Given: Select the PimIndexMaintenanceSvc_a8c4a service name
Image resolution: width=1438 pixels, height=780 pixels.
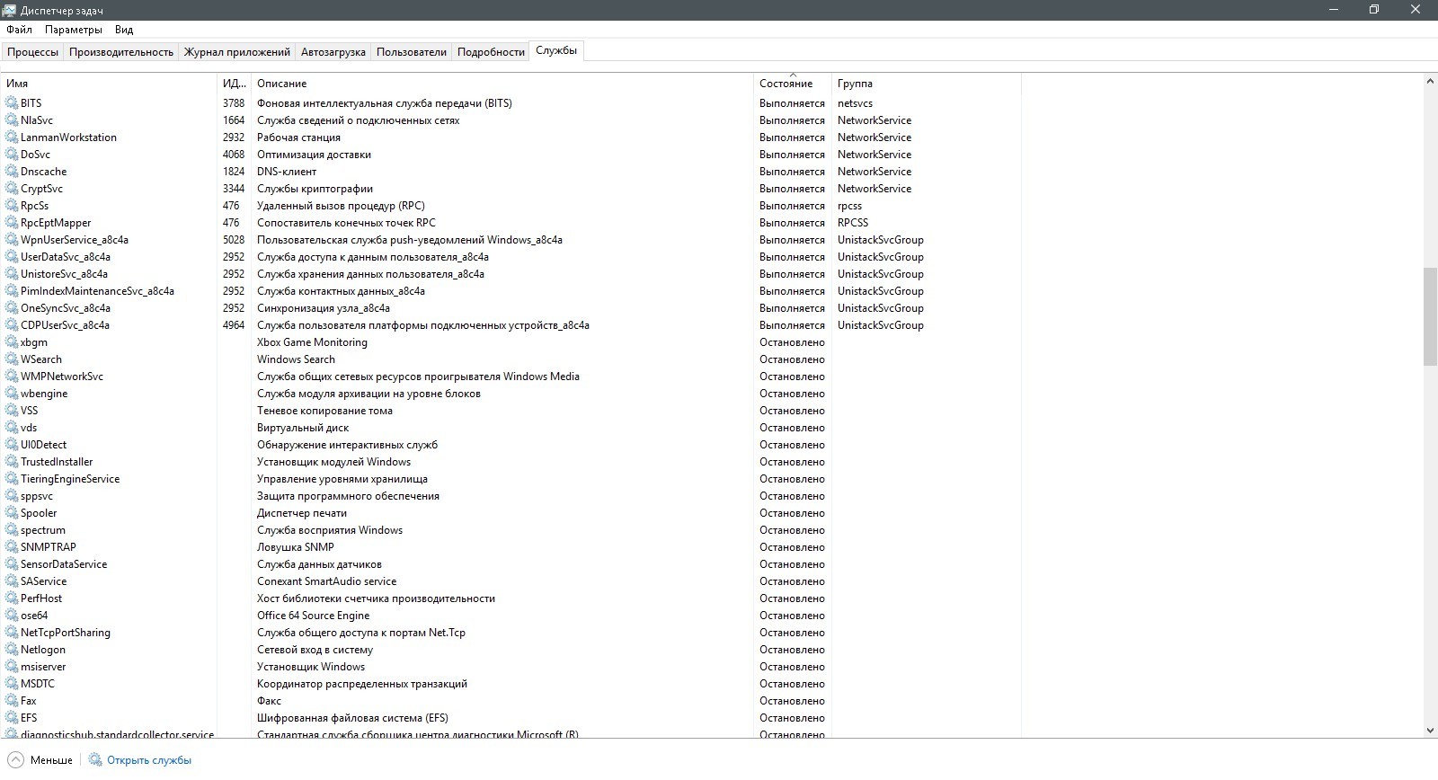Looking at the screenshot, I should click(97, 291).
